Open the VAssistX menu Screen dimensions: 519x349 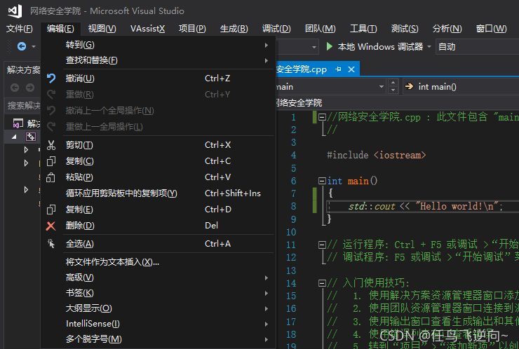click(x=147, y=29)
